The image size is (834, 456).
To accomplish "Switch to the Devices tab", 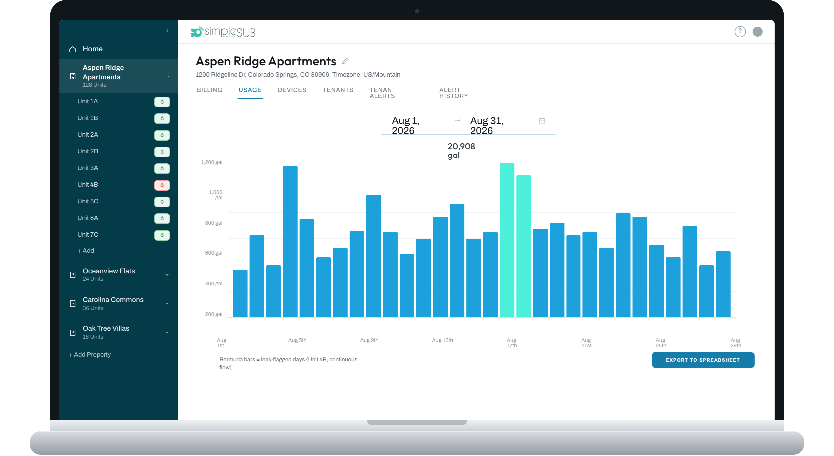I will [x=292, y=90].
